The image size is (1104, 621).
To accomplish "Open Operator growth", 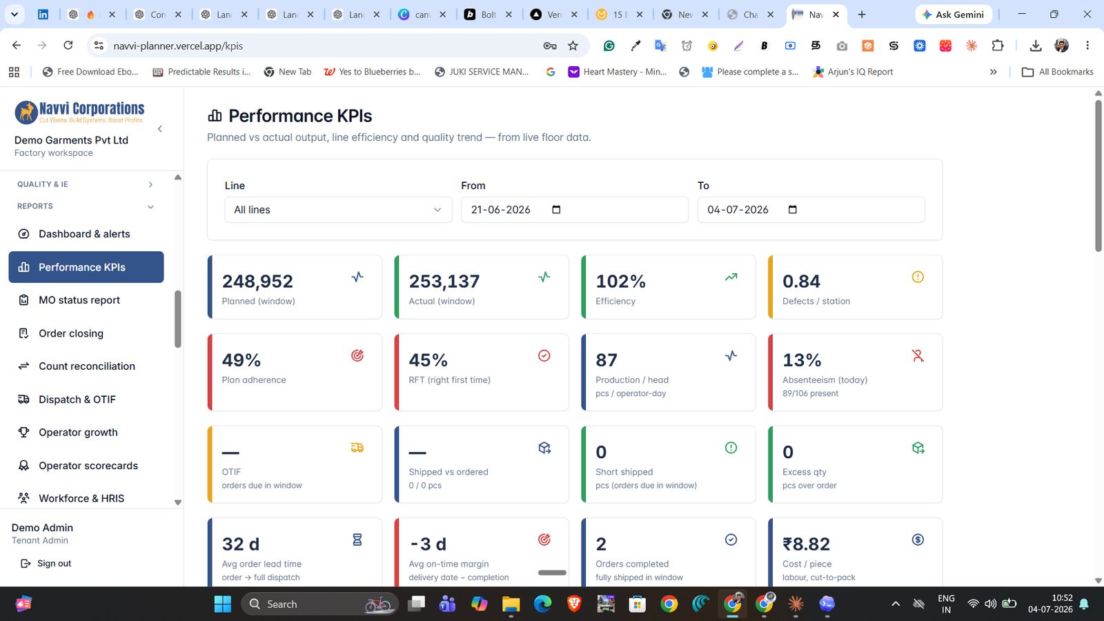I will click(x=86, y=433).
